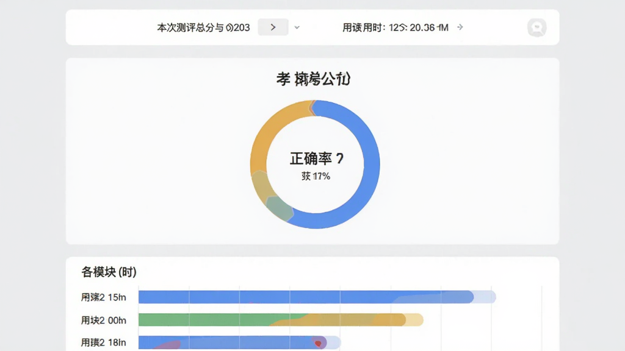Click the "用读用时" time readout text

click(x=396, y=27)
